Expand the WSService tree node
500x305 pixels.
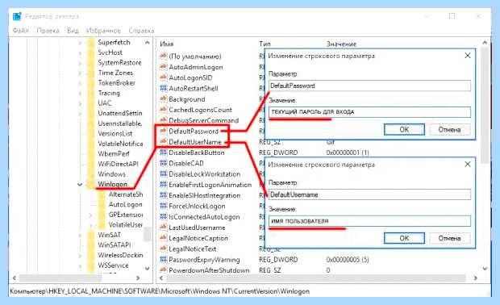tap(80, 265)
